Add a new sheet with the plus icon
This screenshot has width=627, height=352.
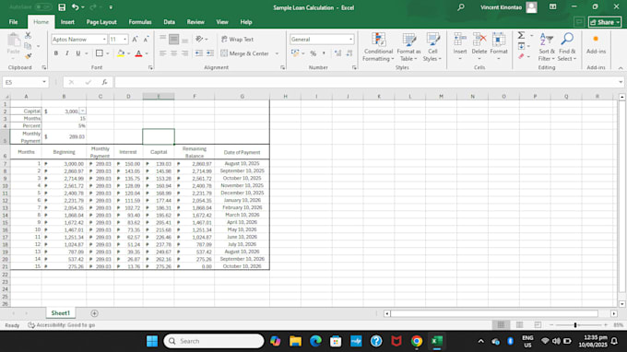[94, 313]
